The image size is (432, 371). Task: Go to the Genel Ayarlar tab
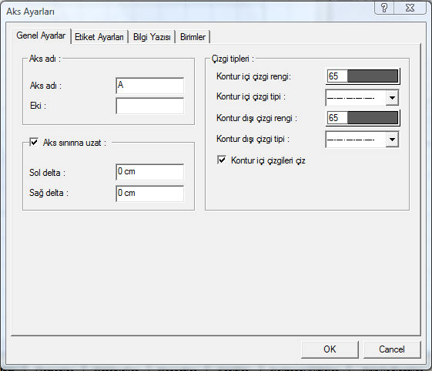41,35
